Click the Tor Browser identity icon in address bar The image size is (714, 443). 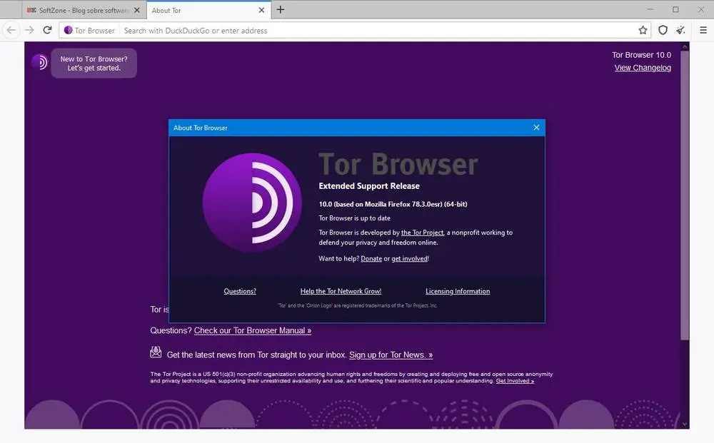pos(69,31)
